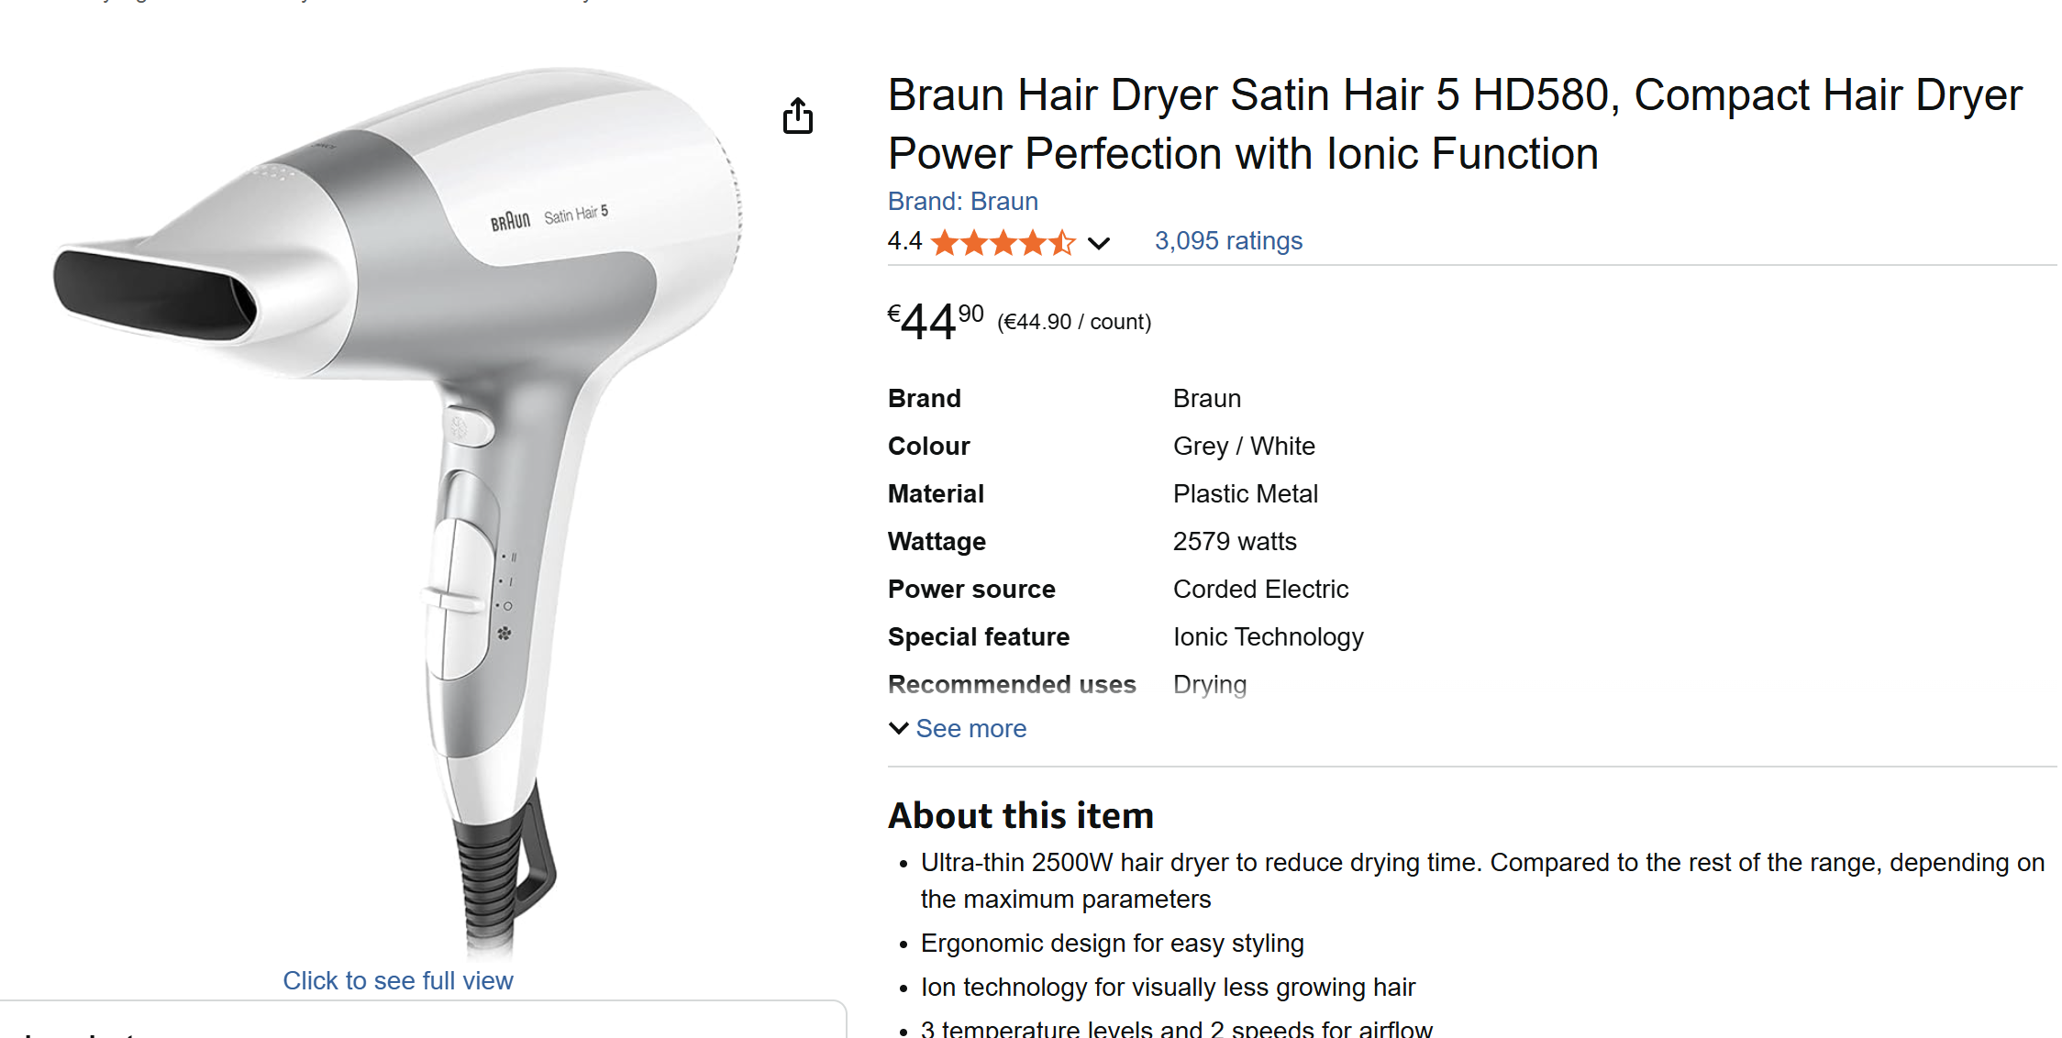Click the Recommended uses Drying row

1068,684
